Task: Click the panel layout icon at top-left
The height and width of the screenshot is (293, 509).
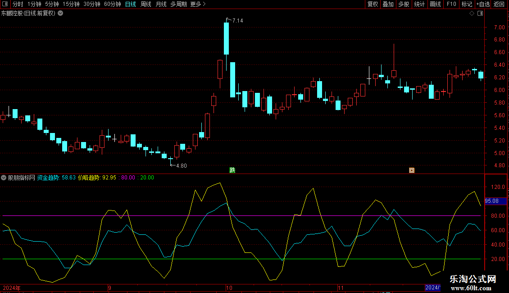Action: point(5,4)
